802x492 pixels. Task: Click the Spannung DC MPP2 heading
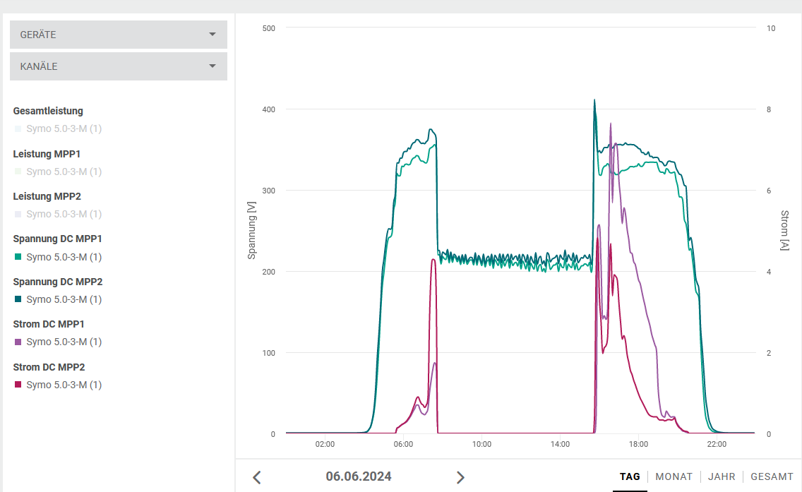pyautogui.click(x=58, y=282)
